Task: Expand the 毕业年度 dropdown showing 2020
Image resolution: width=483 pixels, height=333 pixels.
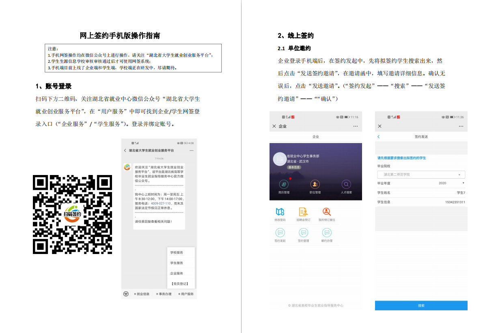Action: coord(421,183)
